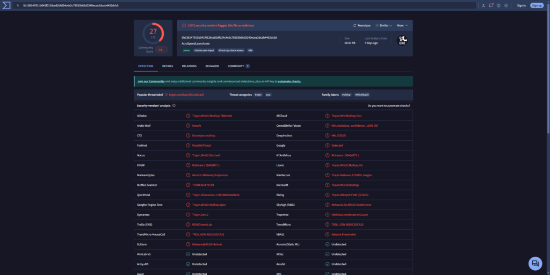Click the pua threat category tag
Image resolution: width=550 pixels, height=275 pixels.
269,95
